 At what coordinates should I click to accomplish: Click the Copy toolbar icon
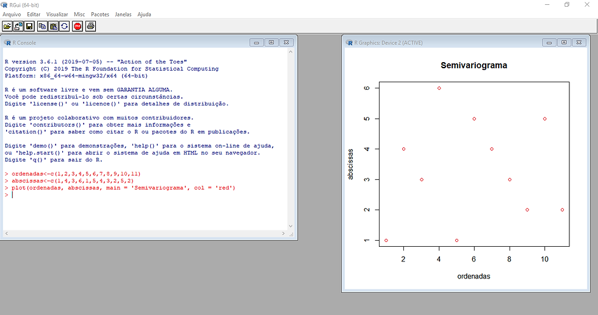click(x=42, y=26)
